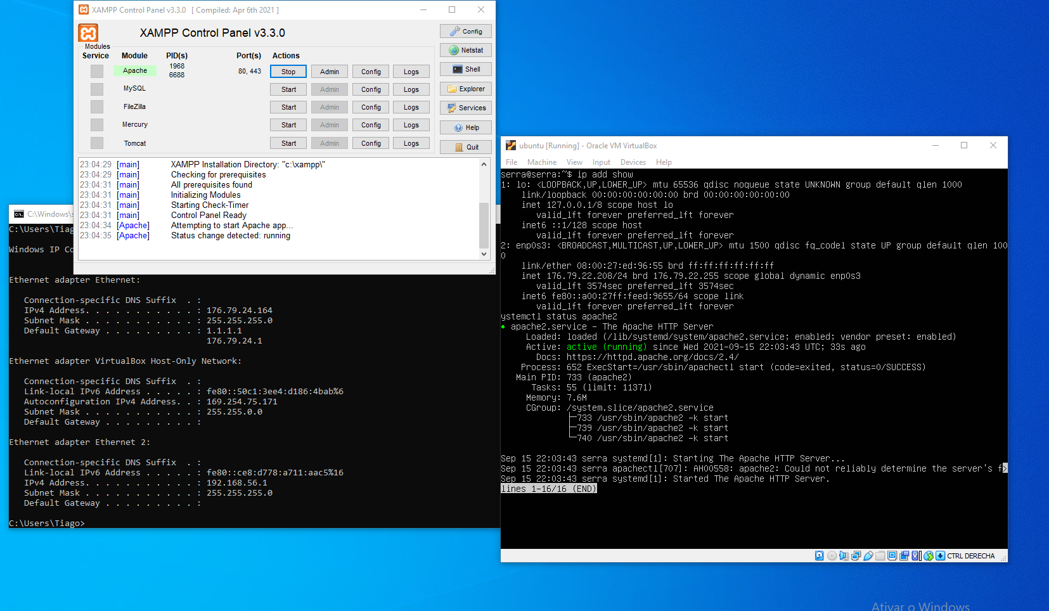Open FileZilla Config options

(x=371, y=107)
